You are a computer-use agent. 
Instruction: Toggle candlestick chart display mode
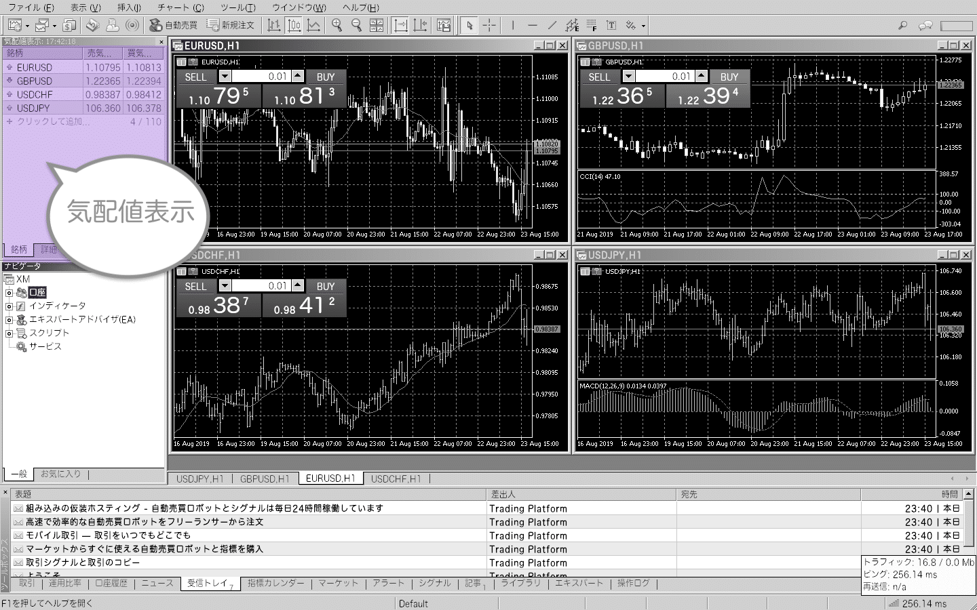click(294, 25)
